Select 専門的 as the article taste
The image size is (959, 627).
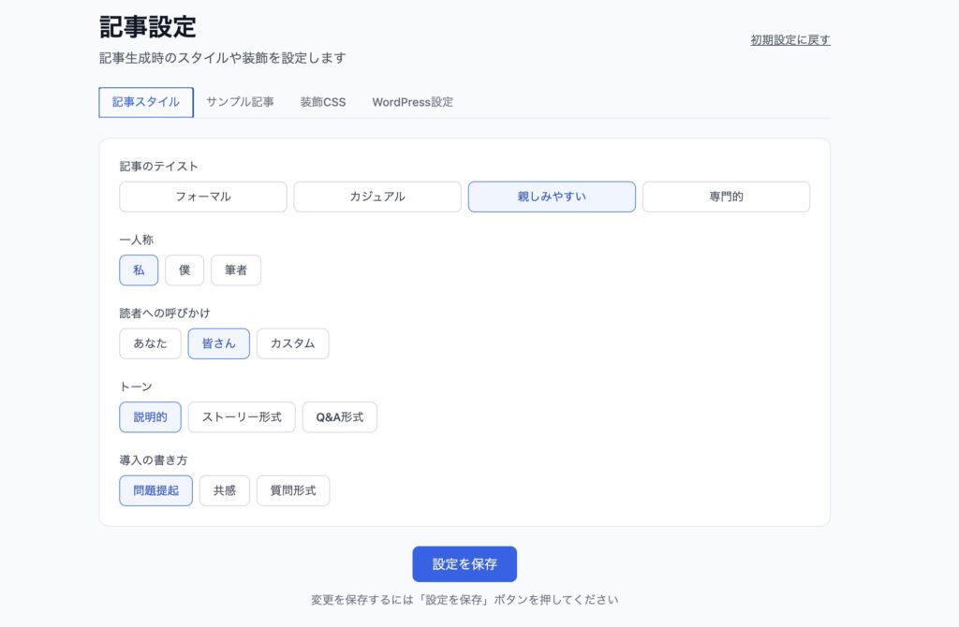(726, 197)
